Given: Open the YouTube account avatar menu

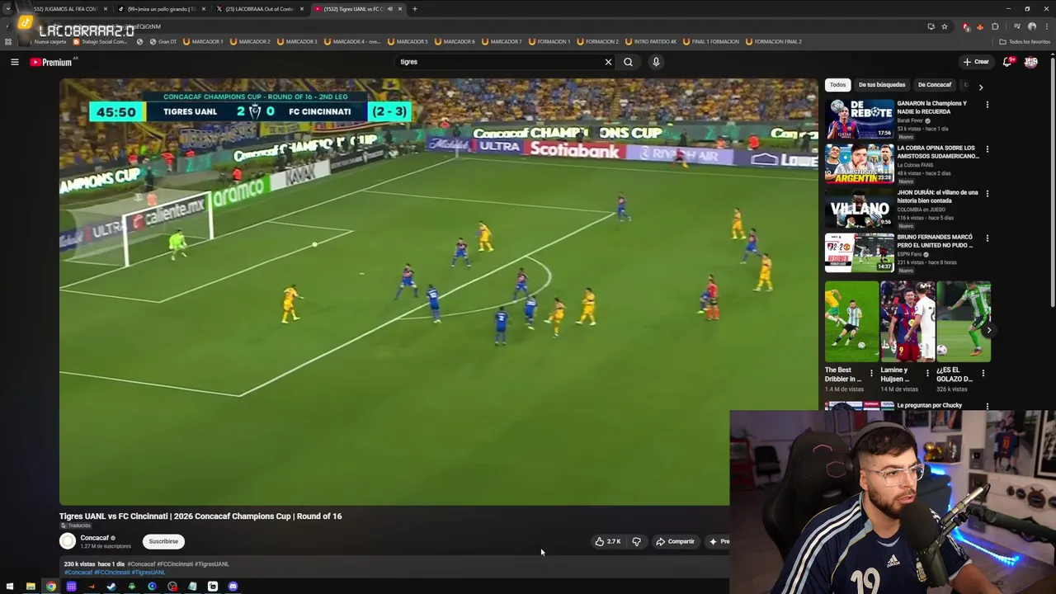Looking at the screenshot, I should tap(1030, 62).
